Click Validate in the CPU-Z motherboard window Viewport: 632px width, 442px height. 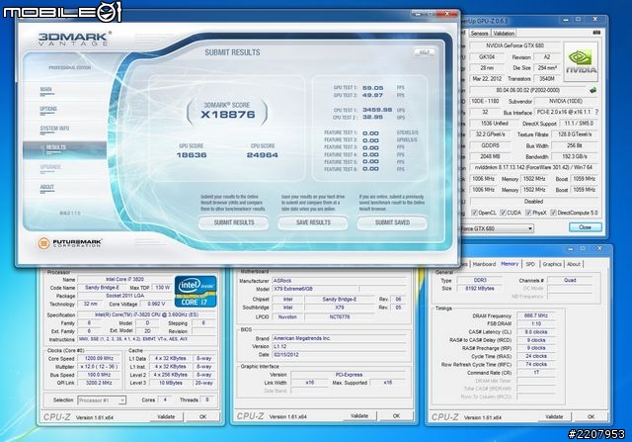(x=359, y=415)
